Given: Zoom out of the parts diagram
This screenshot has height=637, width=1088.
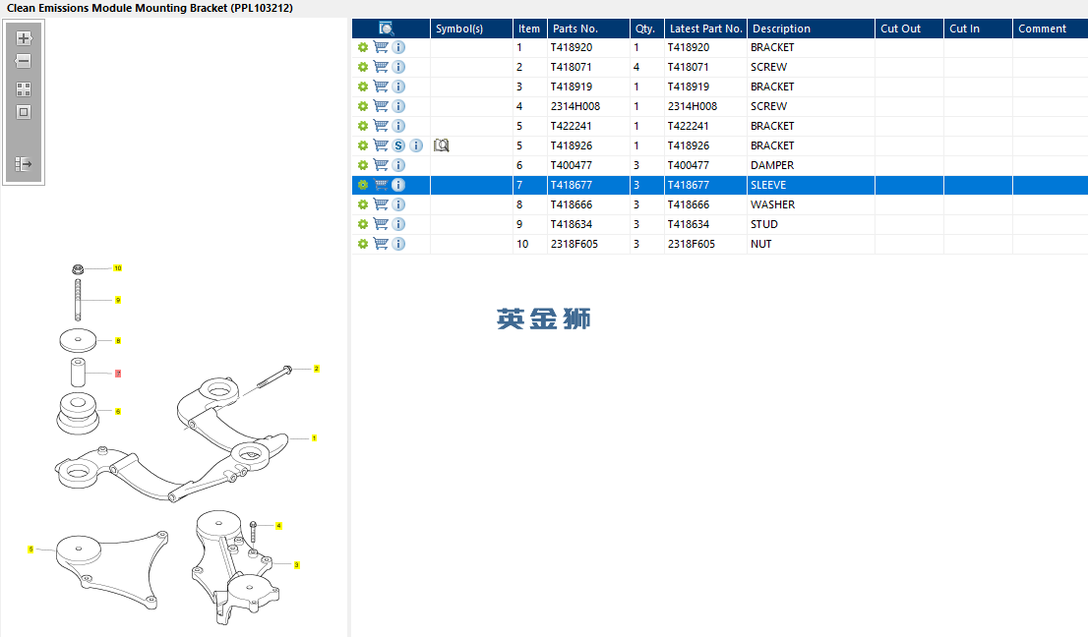Looking at the screenshot, I should click(24, 61).
